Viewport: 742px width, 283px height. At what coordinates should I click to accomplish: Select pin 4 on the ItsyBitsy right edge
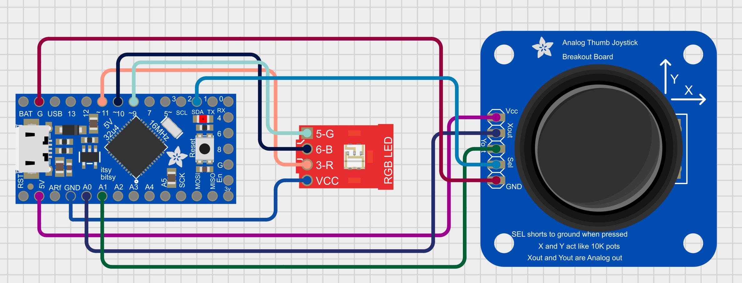click(228, 117)
